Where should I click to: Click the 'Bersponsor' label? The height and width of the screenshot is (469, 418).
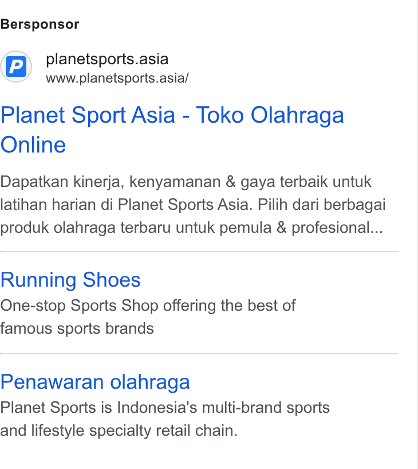pos(40,24)
